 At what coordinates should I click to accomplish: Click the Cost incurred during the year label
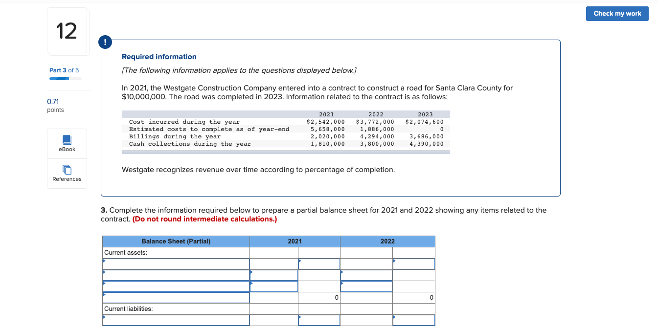184,122
